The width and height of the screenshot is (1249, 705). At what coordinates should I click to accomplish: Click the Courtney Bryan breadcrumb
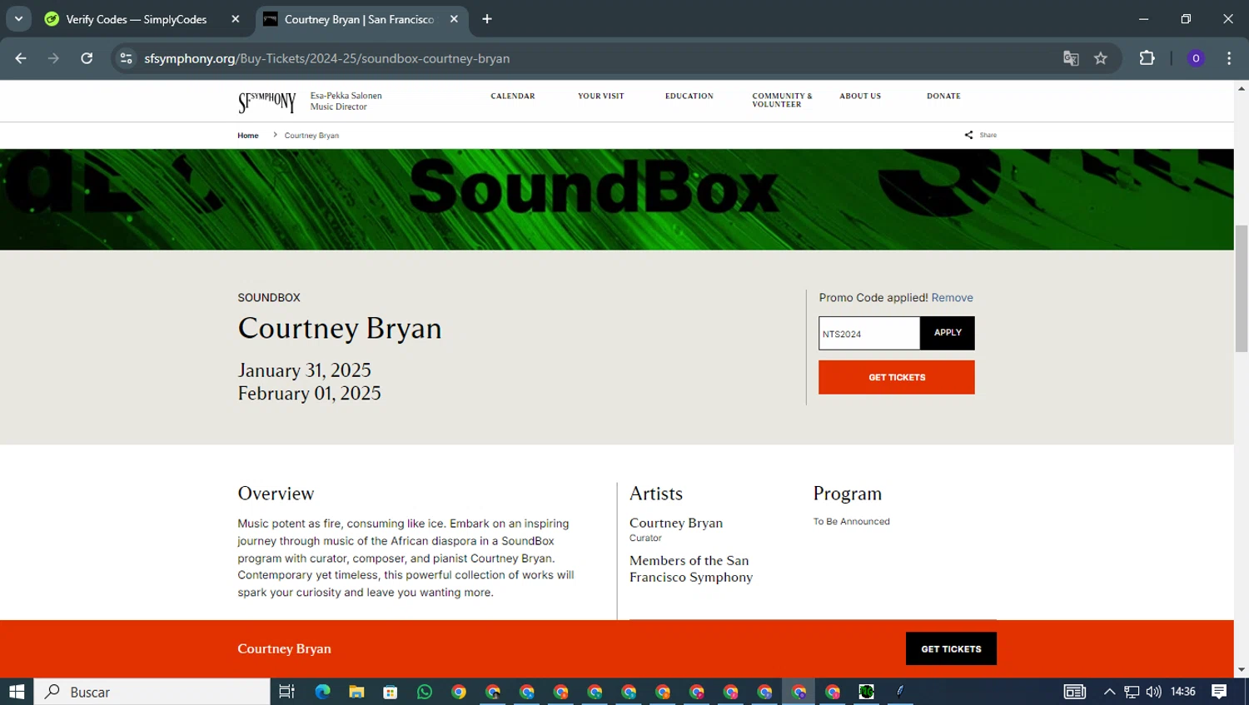pos(311,136)
